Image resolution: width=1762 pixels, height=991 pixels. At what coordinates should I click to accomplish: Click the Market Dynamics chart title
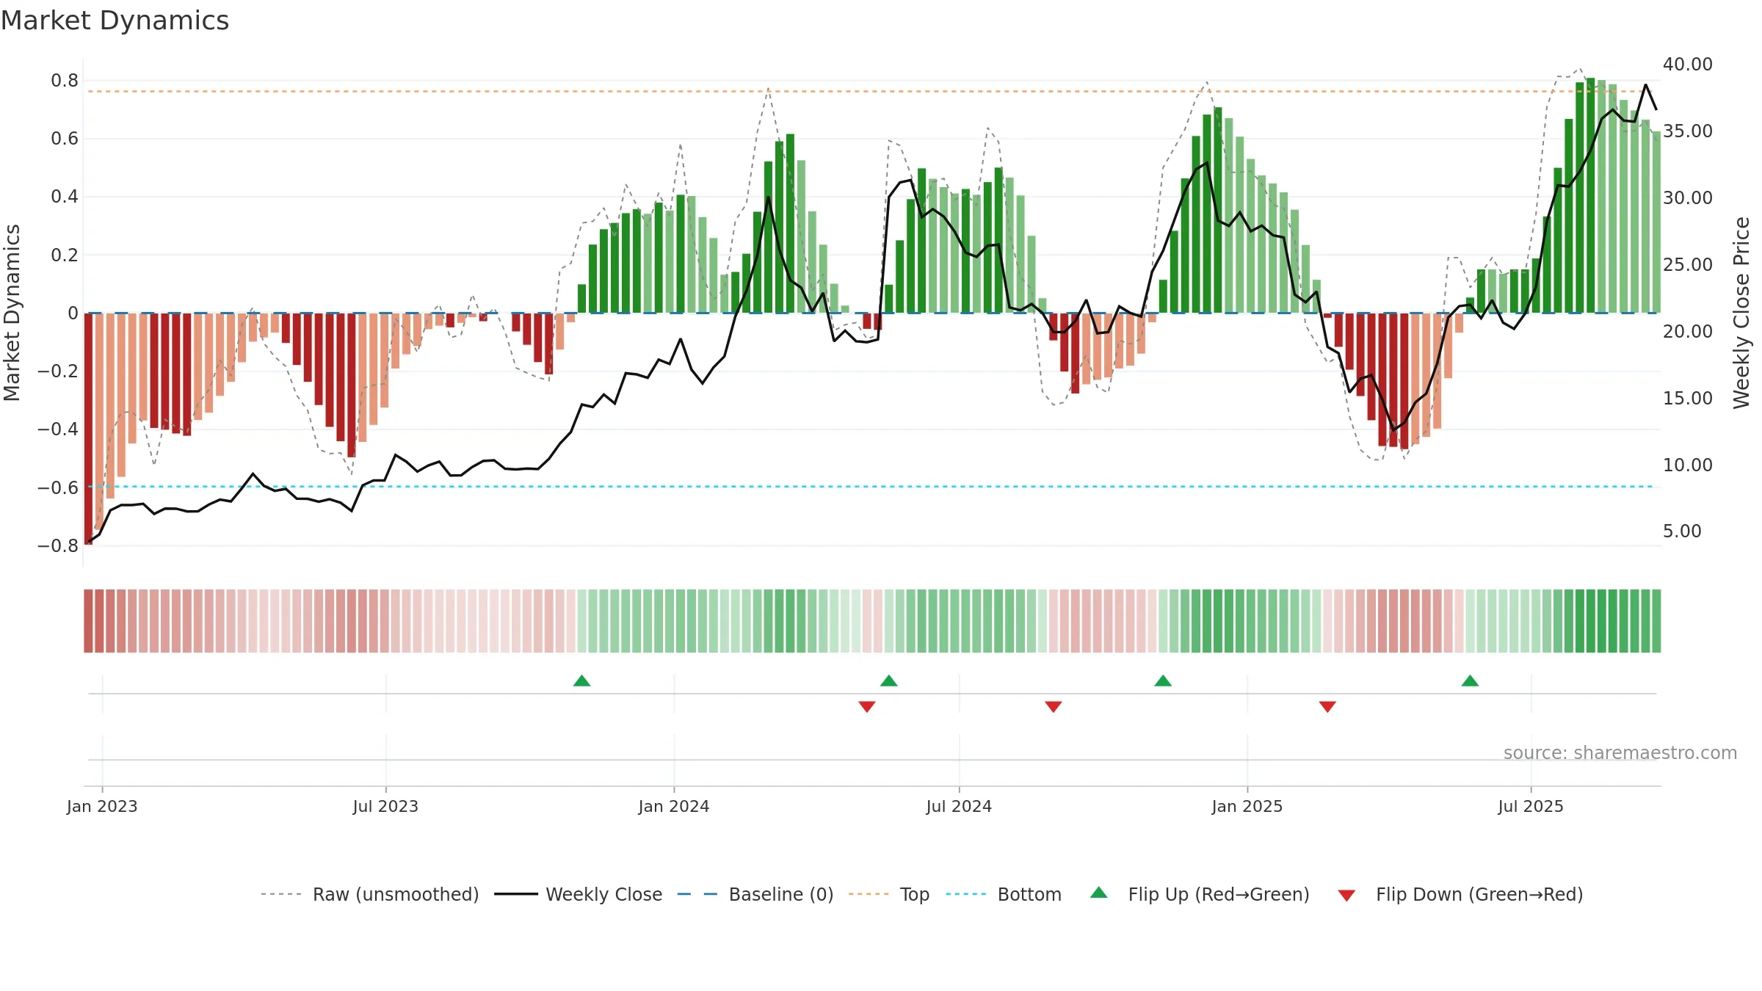tap(115, 21)
